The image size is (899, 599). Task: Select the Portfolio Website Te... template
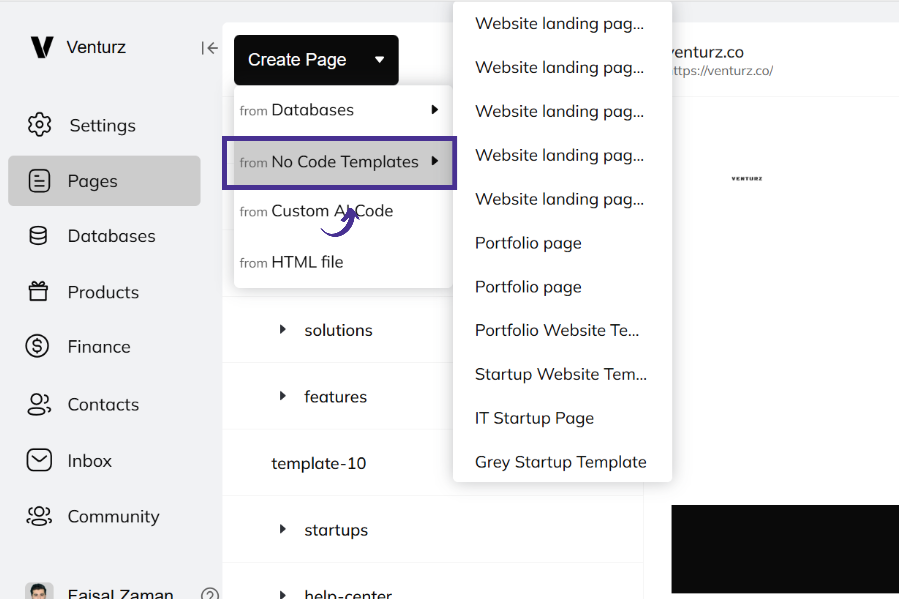click(562, 330)
